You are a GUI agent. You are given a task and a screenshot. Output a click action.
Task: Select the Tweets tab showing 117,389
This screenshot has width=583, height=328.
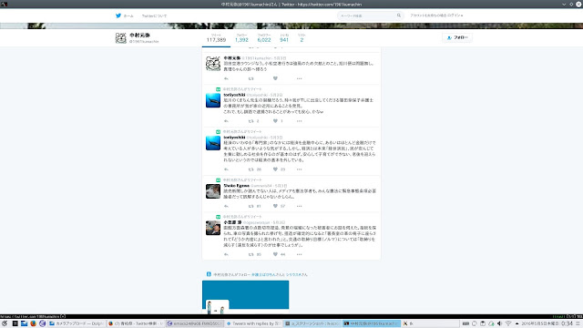pyautogui.click(x=216, y=38)
